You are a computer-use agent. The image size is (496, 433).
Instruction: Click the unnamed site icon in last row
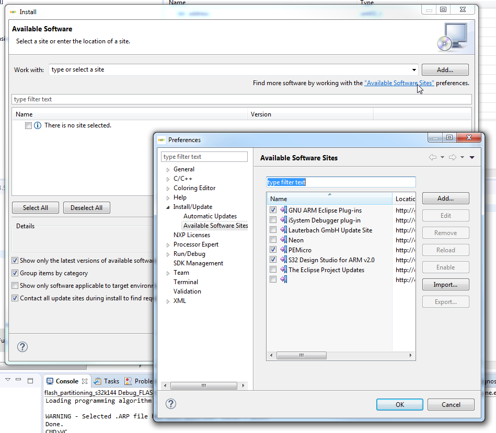click(283, 279)
